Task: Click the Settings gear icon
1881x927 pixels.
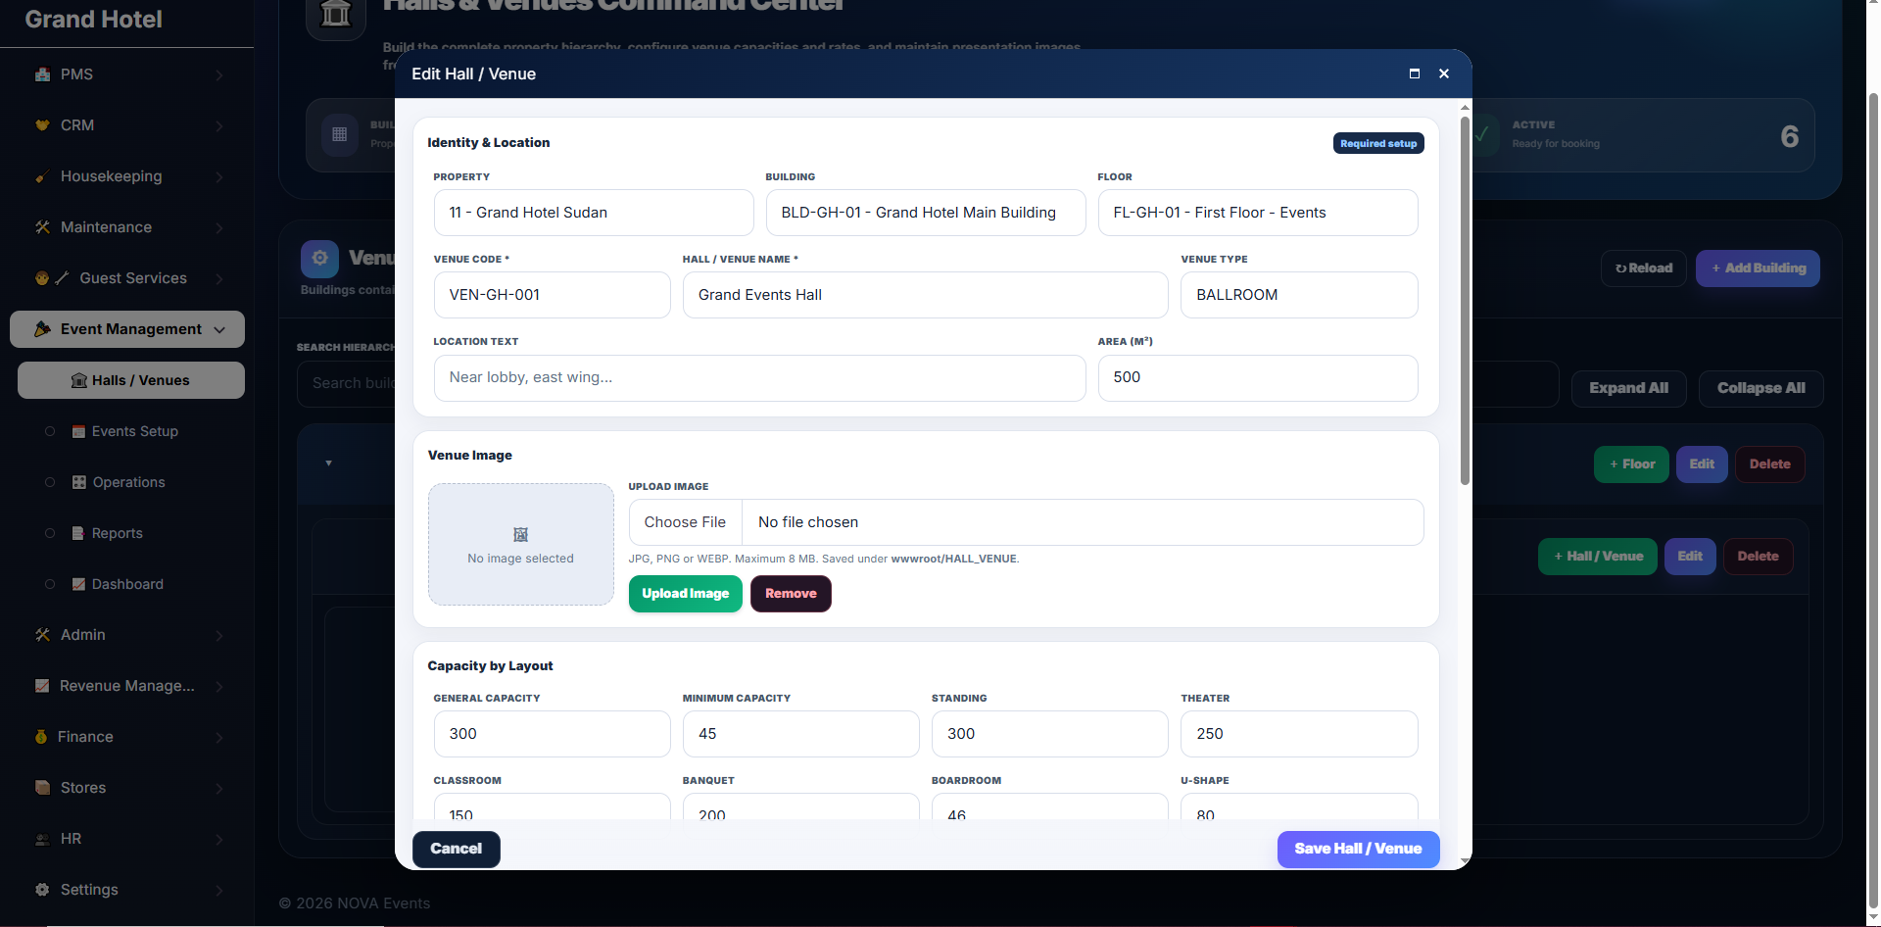Action: pyautogui.click(x=42, y=890)
